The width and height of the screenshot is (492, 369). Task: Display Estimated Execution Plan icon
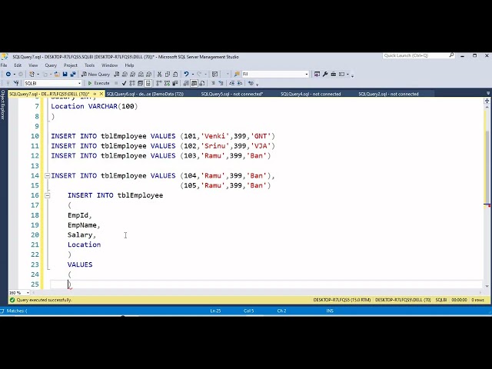(132, 83)
